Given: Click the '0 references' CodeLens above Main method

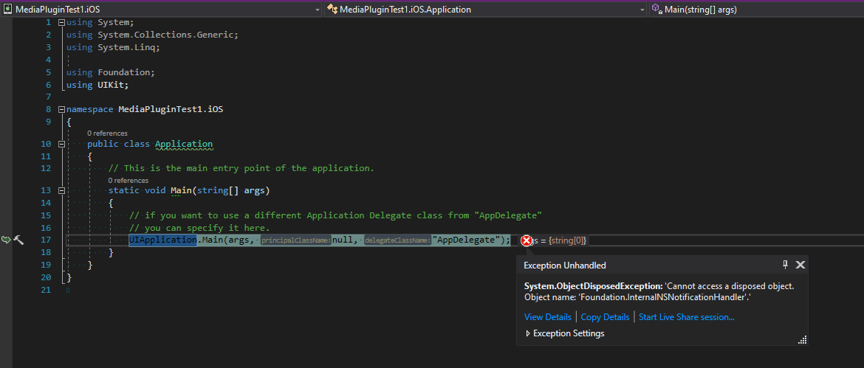Looking at the screenshot, I should 128,180.
